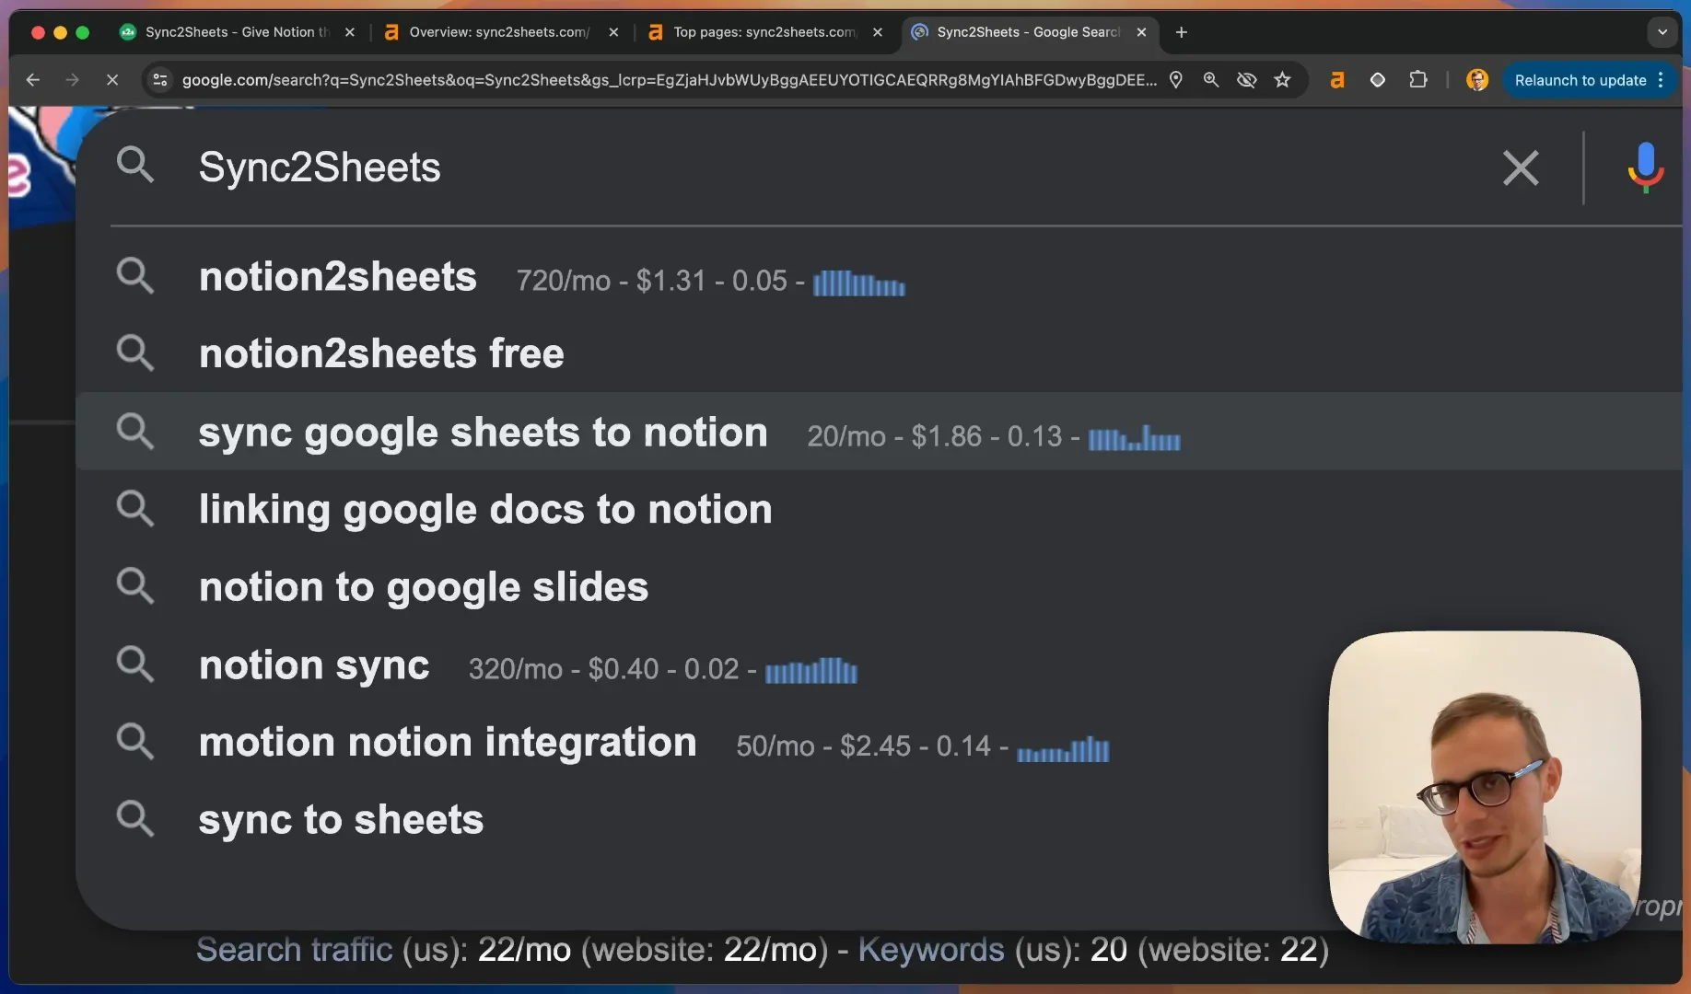Click the Sync2Sheets search input field

(829, 168)
